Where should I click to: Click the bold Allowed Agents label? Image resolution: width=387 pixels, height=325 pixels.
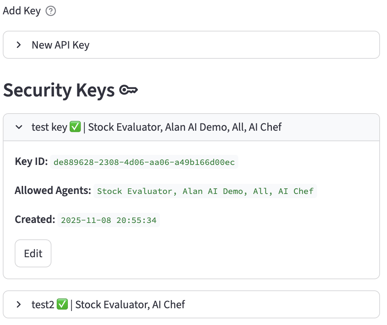point(53,191)
